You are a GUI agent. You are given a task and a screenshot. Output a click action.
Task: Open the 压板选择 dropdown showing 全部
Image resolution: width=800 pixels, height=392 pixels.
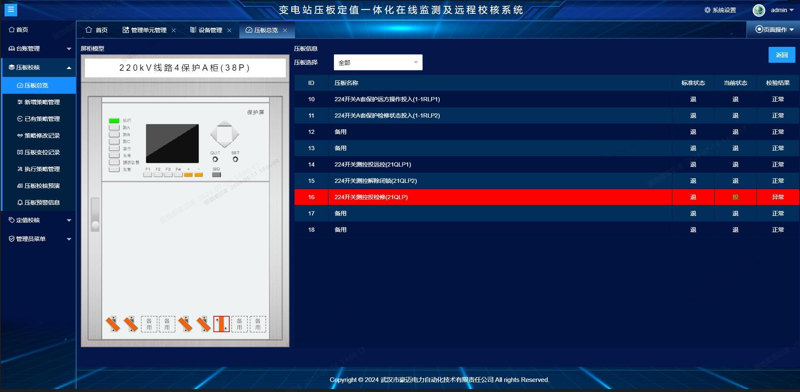pos(378,62)
